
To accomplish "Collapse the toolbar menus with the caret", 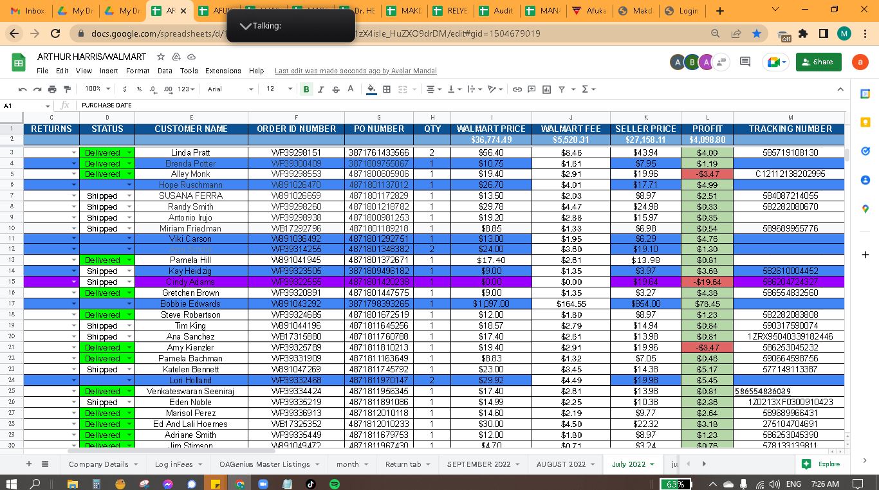I will point(840,89).
